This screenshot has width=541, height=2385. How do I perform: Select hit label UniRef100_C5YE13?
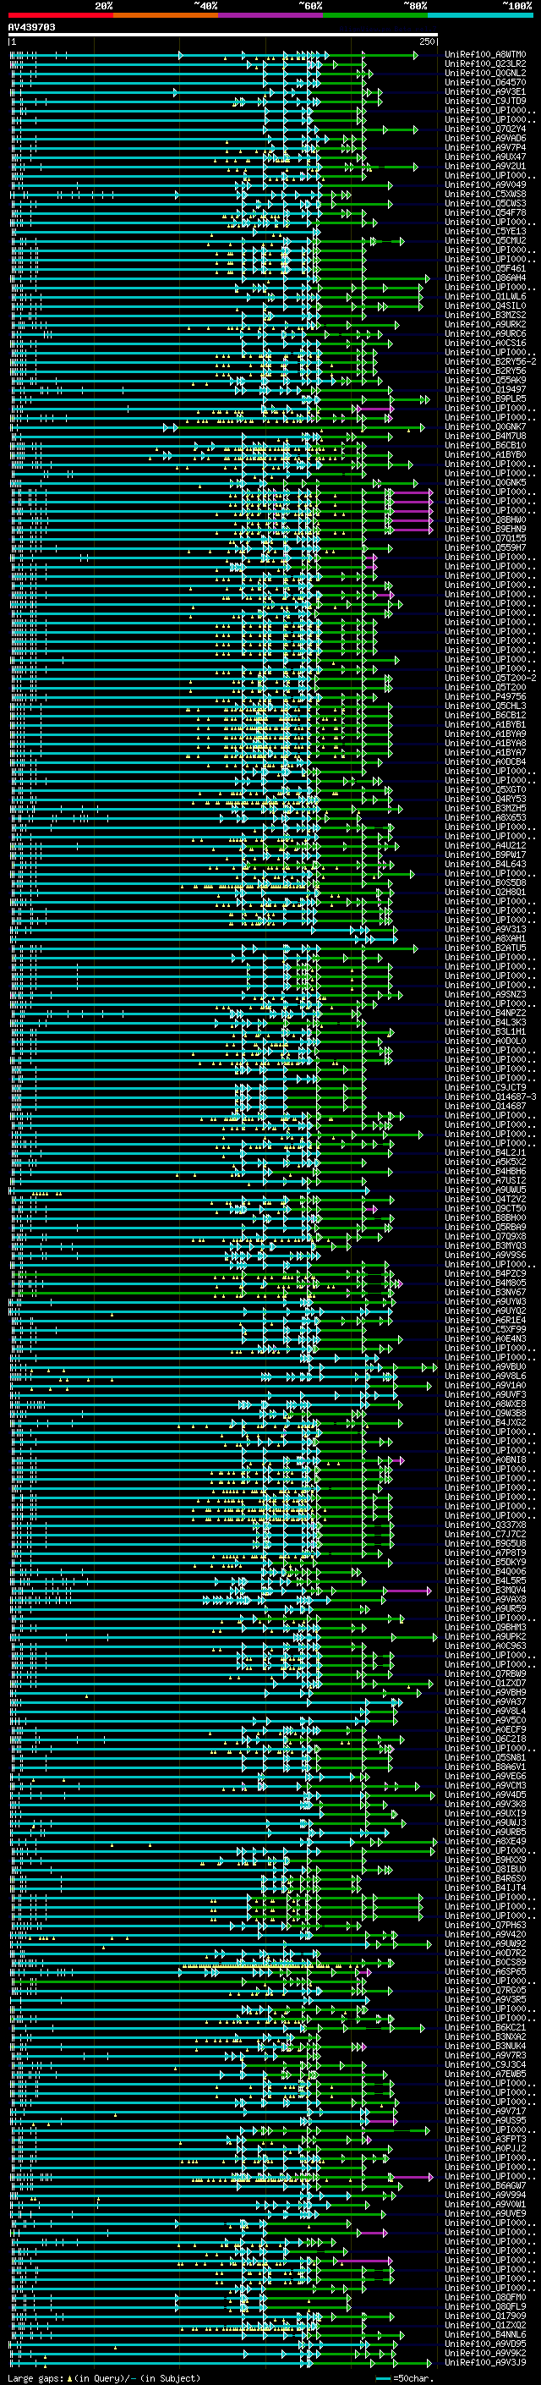485,232
